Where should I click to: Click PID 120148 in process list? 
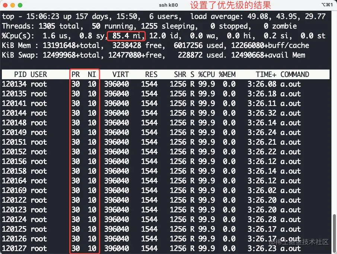(14, 123)
